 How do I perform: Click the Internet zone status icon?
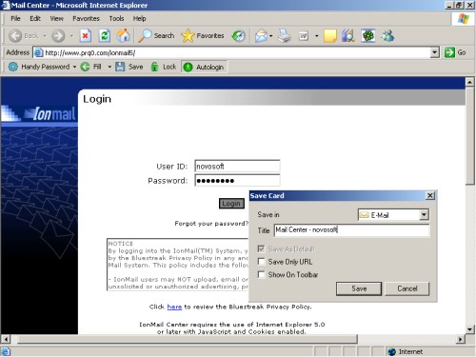[392, 351]
